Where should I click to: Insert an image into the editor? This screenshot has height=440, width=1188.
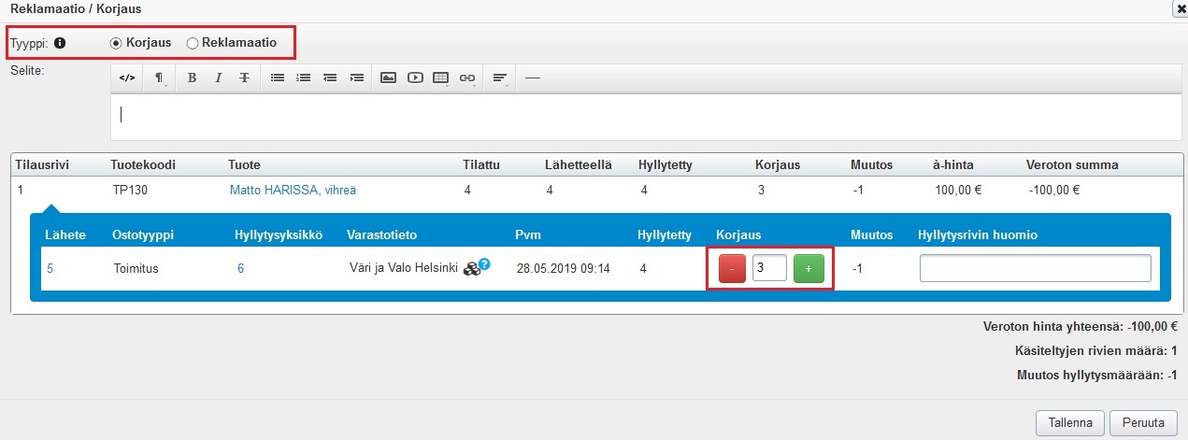[x=388, y=78]
